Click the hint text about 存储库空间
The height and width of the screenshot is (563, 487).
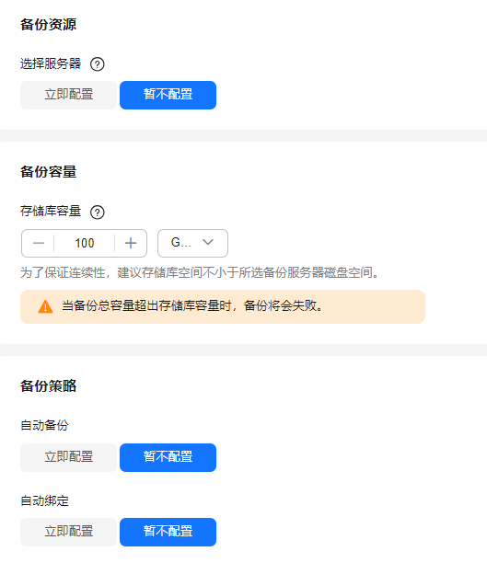click(x=200, y=273)
